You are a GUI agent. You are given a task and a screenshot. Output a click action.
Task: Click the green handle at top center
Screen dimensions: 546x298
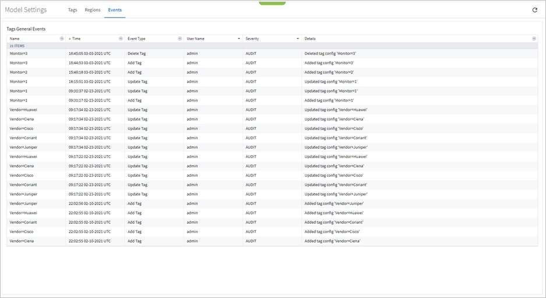(x=272, y=3)
